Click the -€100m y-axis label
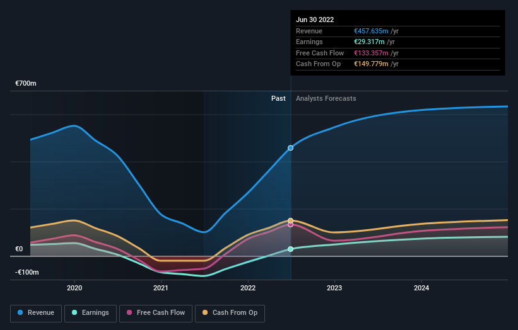Viewport: 518px width, 330px height. point(26,272)
